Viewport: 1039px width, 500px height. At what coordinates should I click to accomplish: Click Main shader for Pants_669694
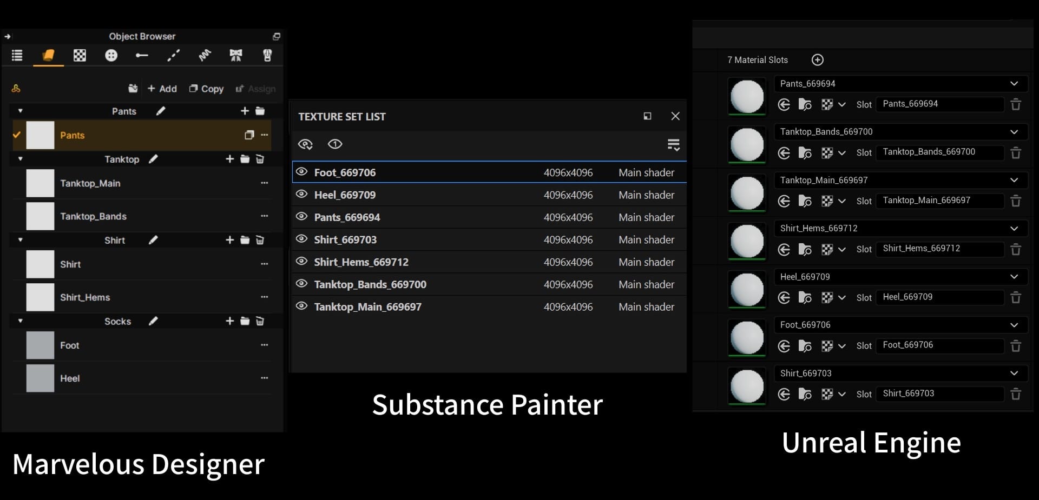click(646, 217)
